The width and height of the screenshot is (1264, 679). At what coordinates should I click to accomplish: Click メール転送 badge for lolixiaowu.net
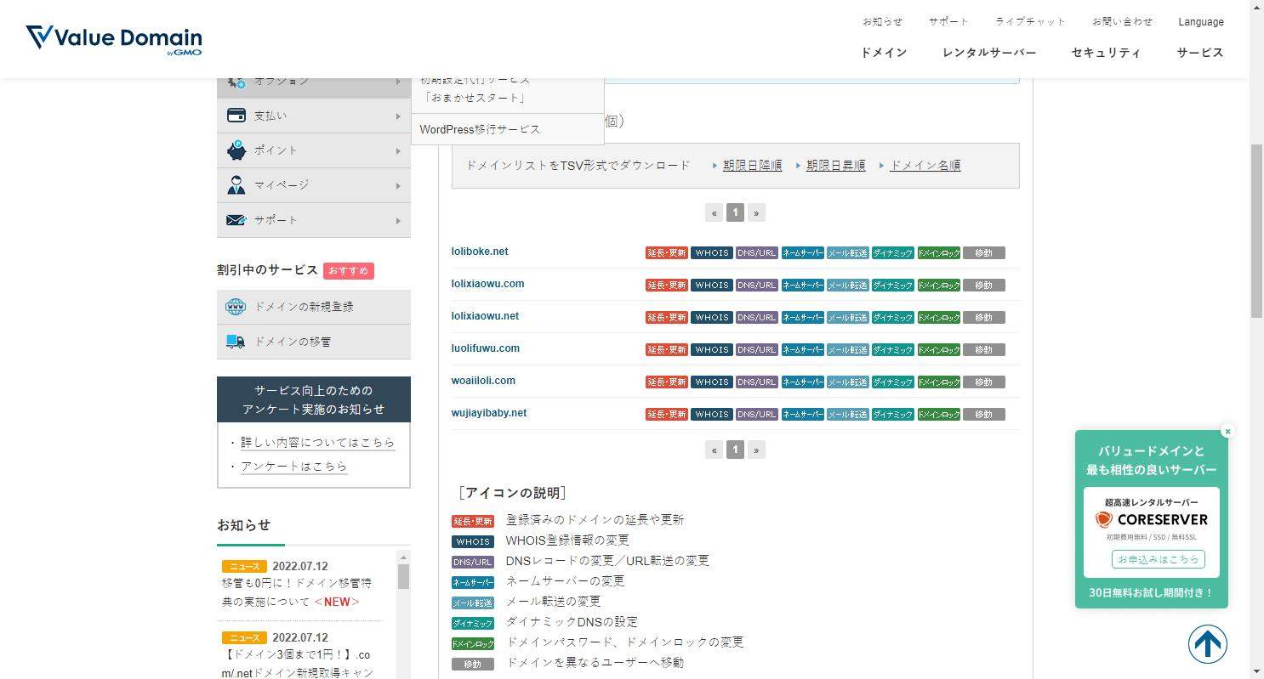coord(847,318)
